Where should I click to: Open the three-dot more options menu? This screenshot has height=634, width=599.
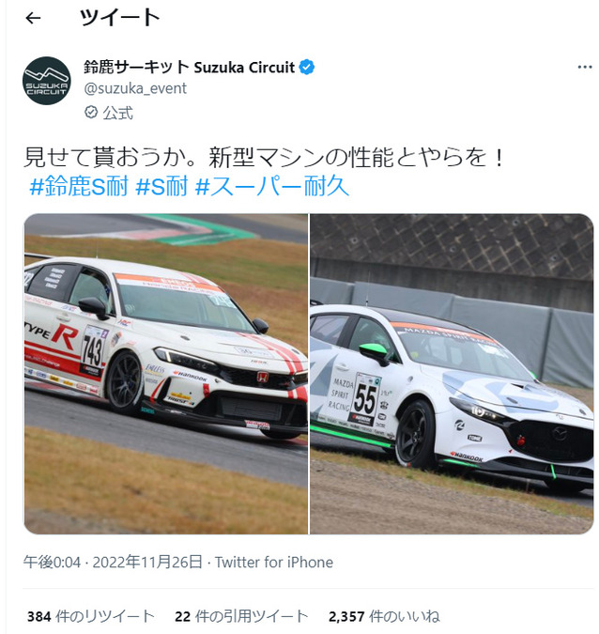pyautogui.click(x=585, y=67)
